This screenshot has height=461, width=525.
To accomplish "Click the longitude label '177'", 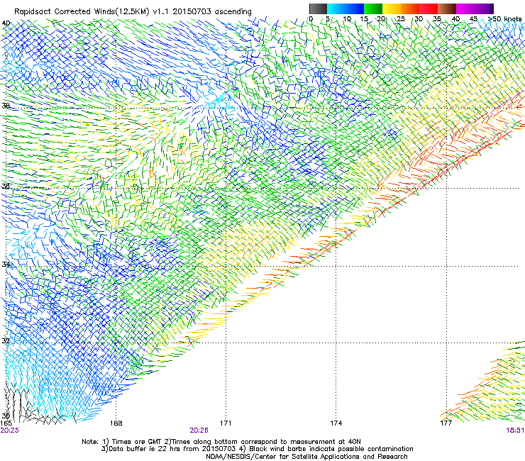I will point(446,423).
